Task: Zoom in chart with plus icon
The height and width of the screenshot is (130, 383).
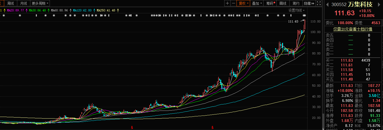Action: point(227,3)
